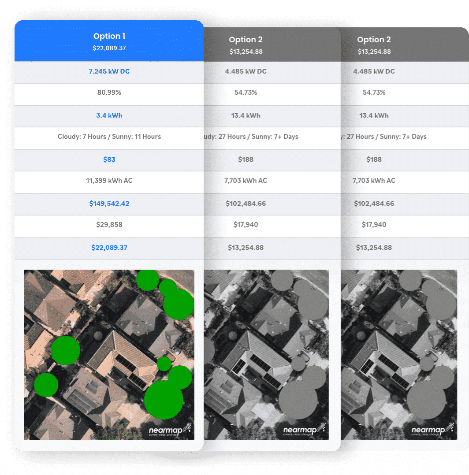
Task: Open the middle card's grayscale aerial image
Action: pyautogui.click(x=266, y=355)
